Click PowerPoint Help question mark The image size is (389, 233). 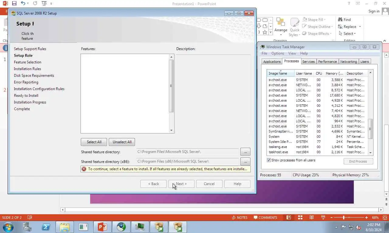349,4
